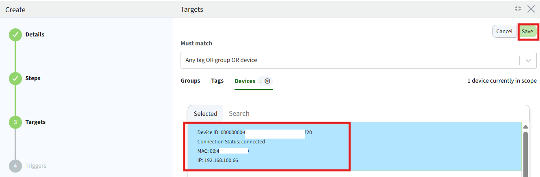Go to the Triggers step label
Image resolution: width=540 pixels, height=177 pixels.
[36, 166]
